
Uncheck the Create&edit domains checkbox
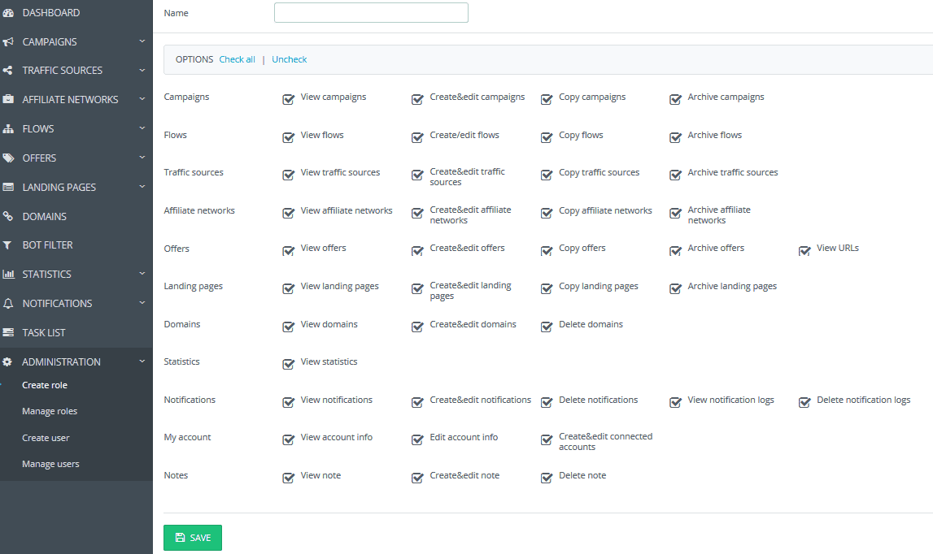[418, 327]
